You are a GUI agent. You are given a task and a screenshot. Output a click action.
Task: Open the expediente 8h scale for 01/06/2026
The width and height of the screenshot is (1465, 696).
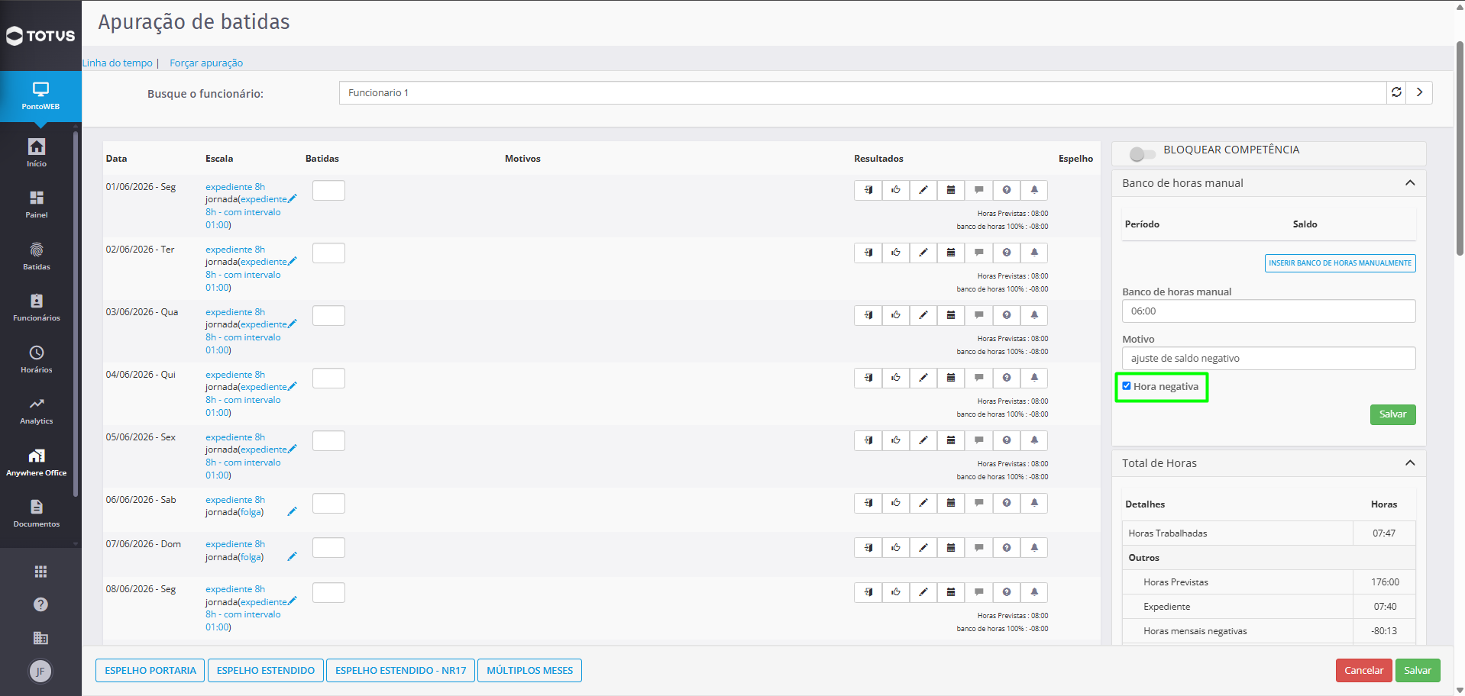235,187
